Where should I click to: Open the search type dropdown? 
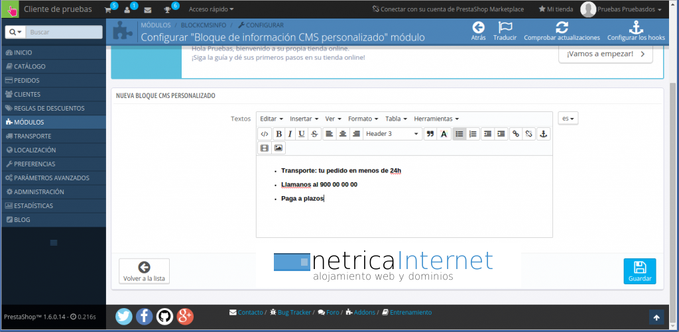pos(16,32)
